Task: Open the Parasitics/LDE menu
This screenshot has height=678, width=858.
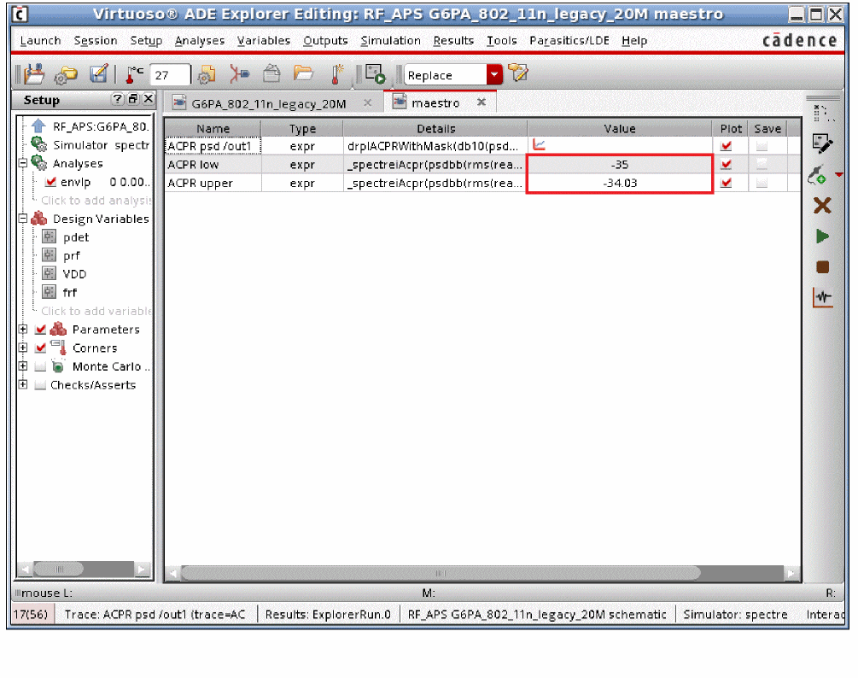Action: (x=569, y=40)
